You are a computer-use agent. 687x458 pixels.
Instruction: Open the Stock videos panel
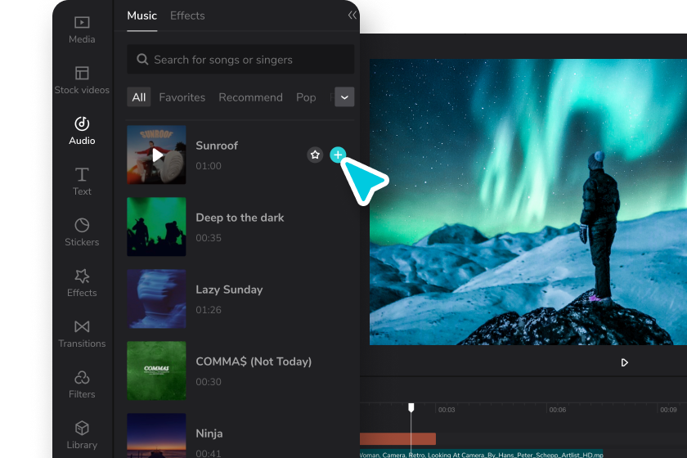tap(82, 80)
